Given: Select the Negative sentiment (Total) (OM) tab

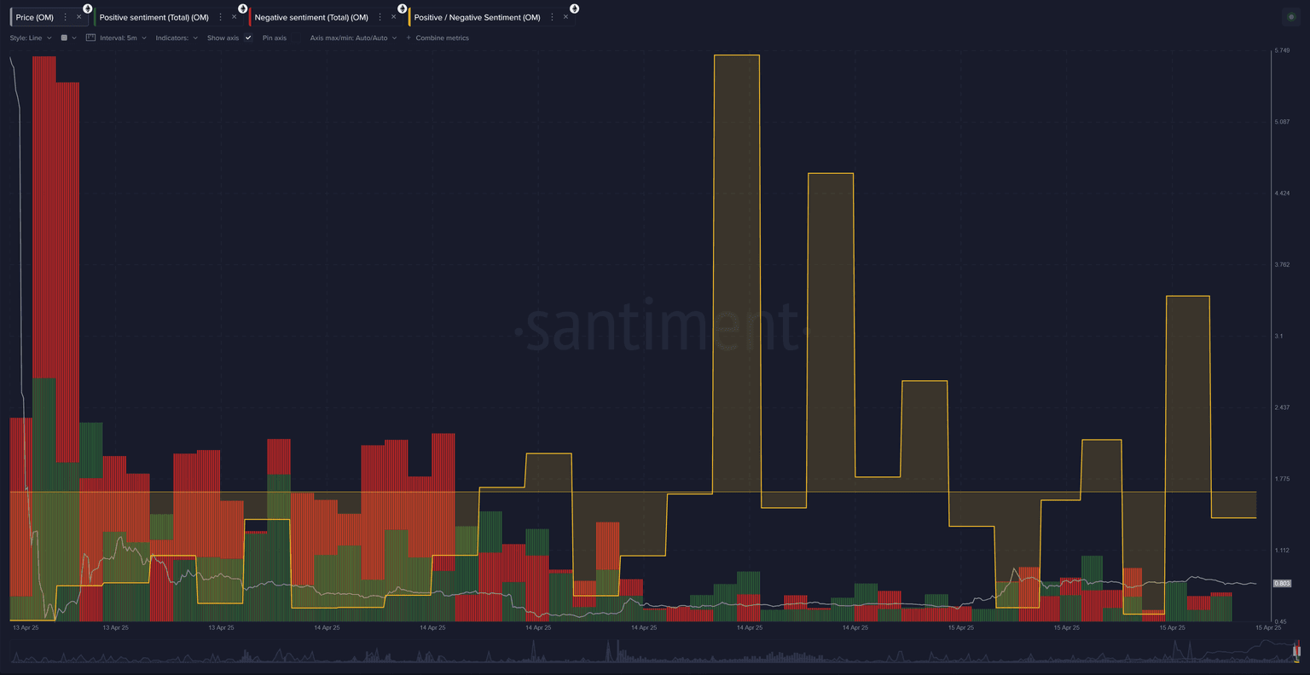Looking at the screenshot, I should click(311, 17).
